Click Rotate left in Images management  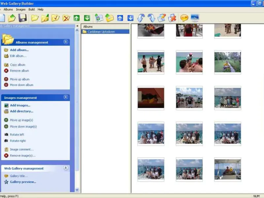pos(17,135)
